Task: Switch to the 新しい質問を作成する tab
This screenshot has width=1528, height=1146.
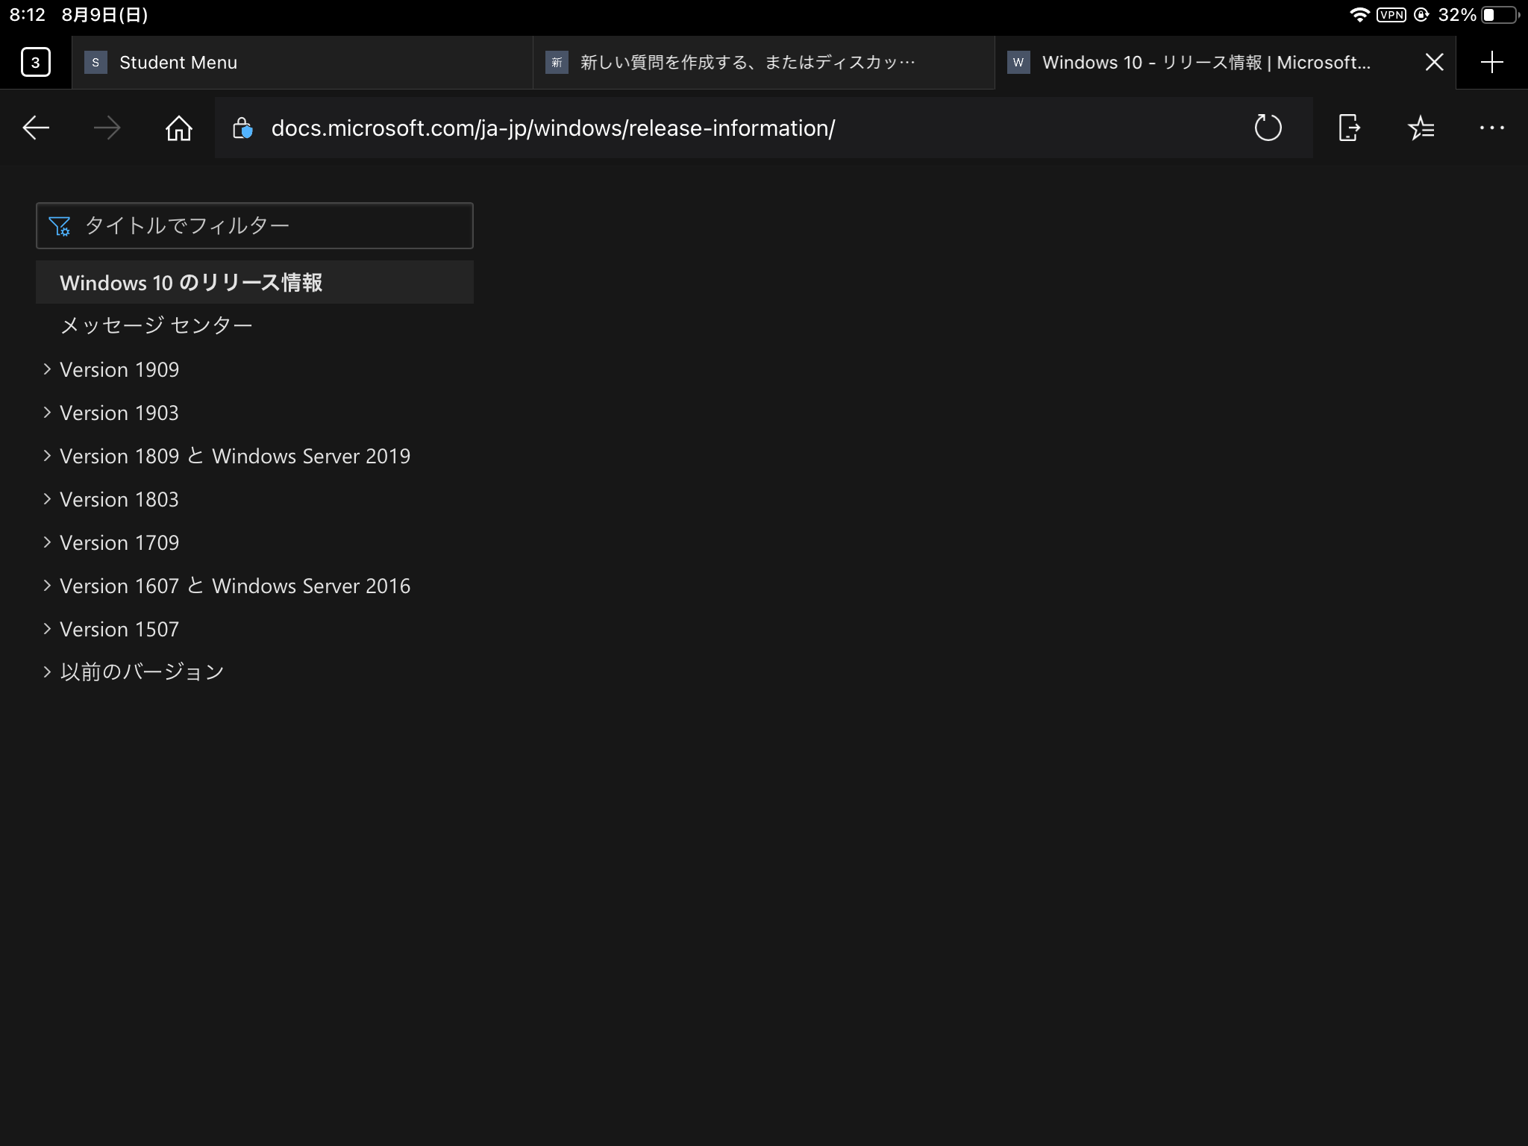Action: 746,63
